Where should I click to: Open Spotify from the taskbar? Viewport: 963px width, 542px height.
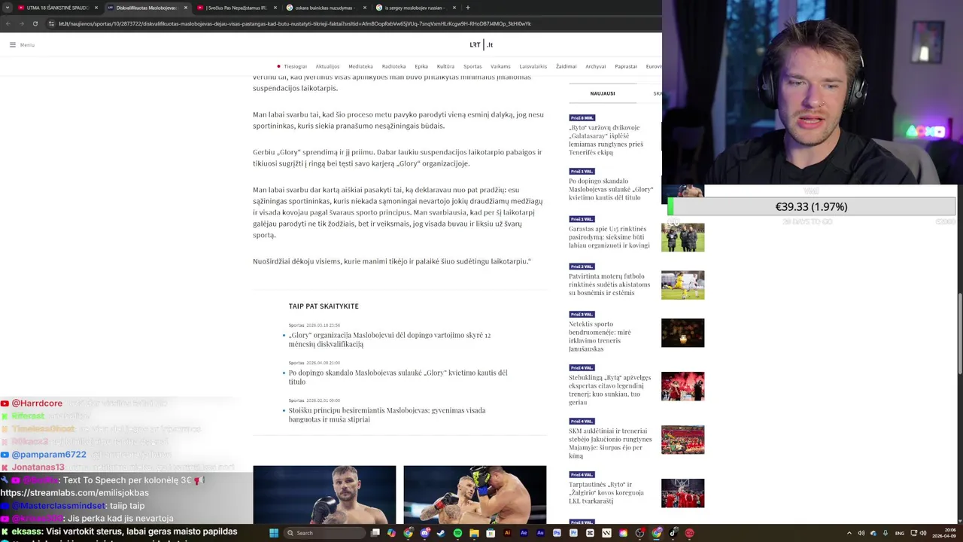coord(457,533)
